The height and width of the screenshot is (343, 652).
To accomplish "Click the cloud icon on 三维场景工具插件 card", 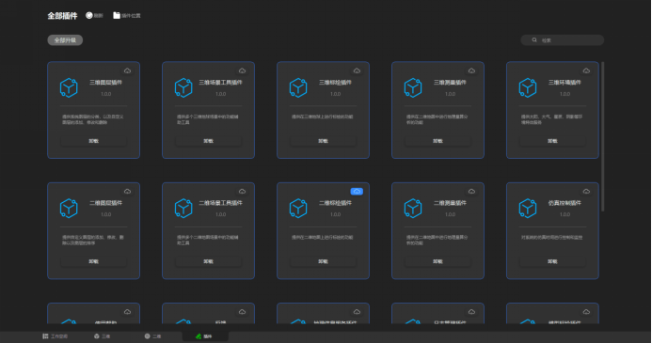I will coord(243,70).
